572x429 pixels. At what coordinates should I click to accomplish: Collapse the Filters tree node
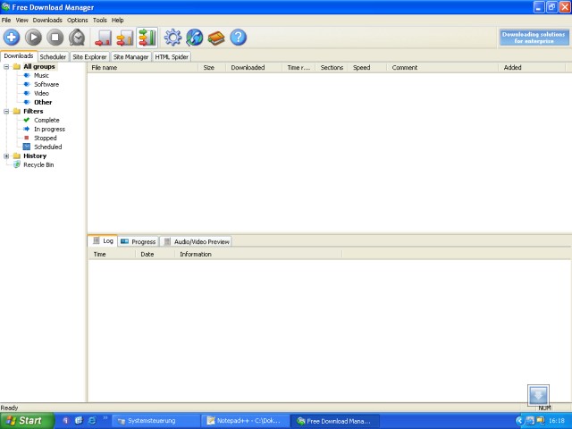point(6,111)
